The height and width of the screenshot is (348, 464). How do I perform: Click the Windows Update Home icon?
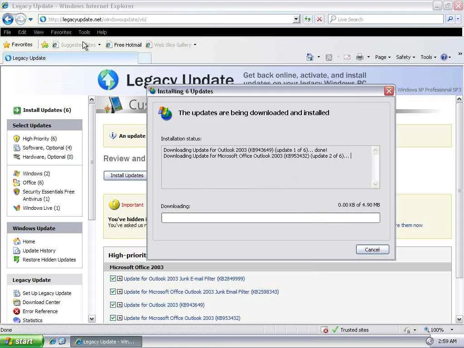point(17,242)
